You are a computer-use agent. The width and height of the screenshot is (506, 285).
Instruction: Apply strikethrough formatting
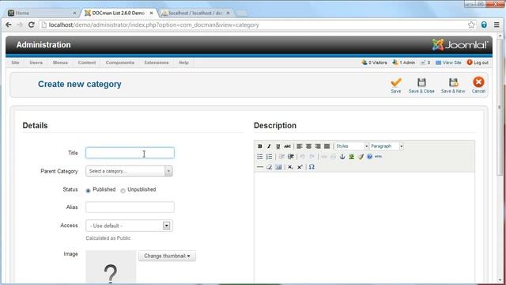pos(287,146)
